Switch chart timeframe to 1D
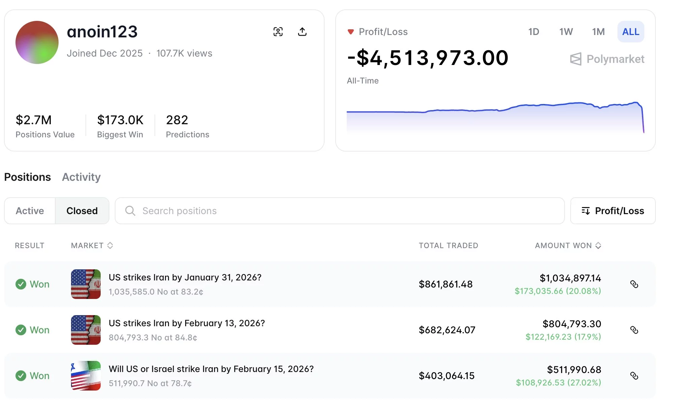The width and height of the screenshot is (678, 404). [x=534, y=31]
